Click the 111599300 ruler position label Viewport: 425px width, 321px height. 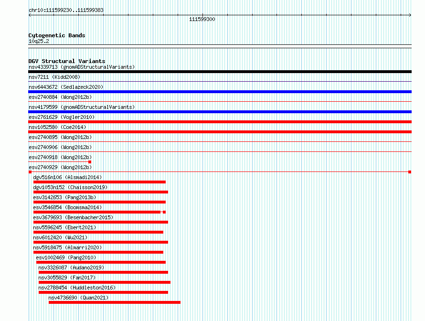[202, 19]
